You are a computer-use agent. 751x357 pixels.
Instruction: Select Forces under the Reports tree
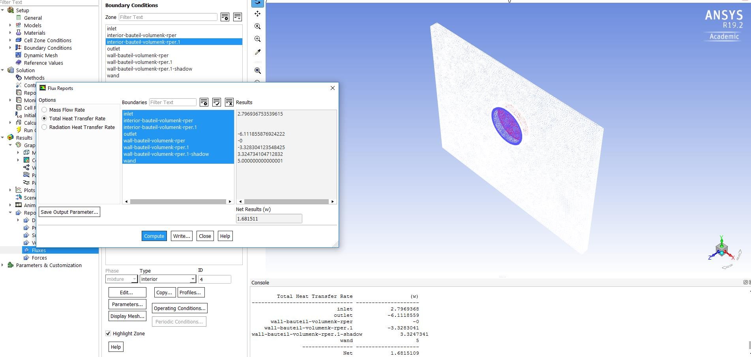(39, 258)
